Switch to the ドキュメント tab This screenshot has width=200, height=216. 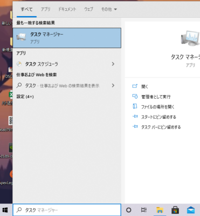click(67, 9)
